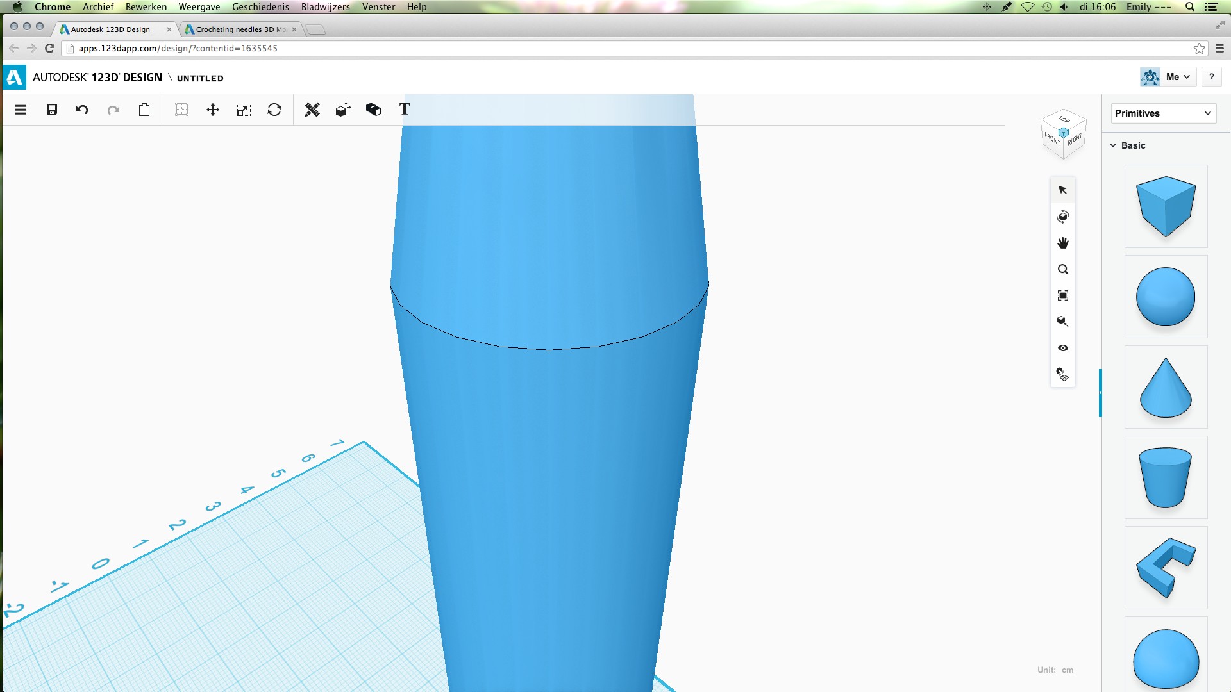Open the Sketch ruler and pencil tool
The width and height of the screenshot is (1231, 692).
(x=312, y=110)
